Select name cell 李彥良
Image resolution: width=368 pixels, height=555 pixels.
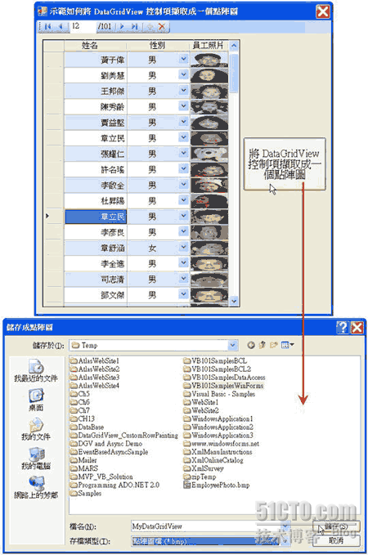pos(96,232)
